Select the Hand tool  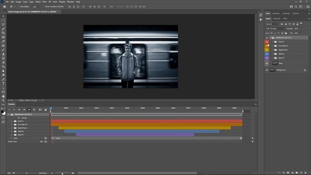(3, 96)
